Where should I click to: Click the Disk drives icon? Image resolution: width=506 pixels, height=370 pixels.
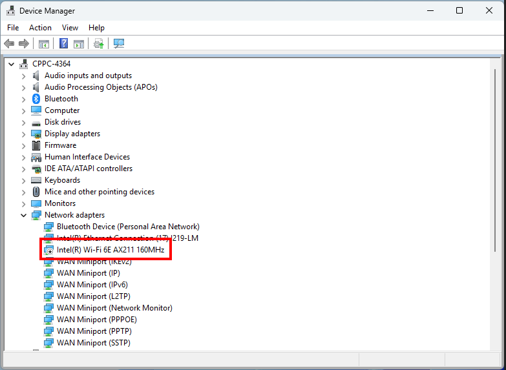pos(36,123)
